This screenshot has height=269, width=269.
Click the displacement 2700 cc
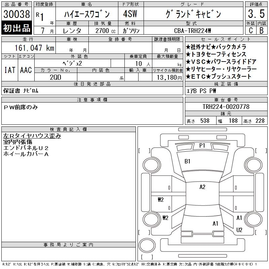pos(106,31)
